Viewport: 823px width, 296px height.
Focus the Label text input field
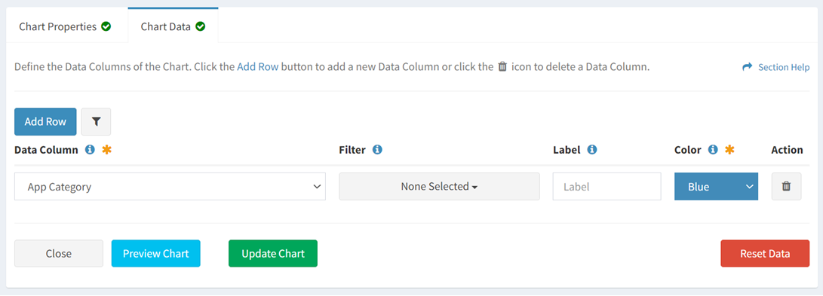click(607, 187)
